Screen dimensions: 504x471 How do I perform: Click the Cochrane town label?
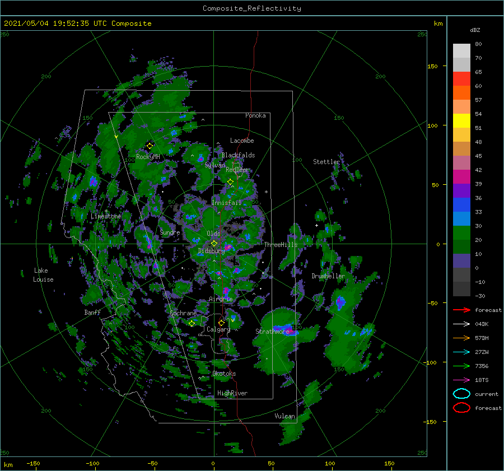point(183,313)
